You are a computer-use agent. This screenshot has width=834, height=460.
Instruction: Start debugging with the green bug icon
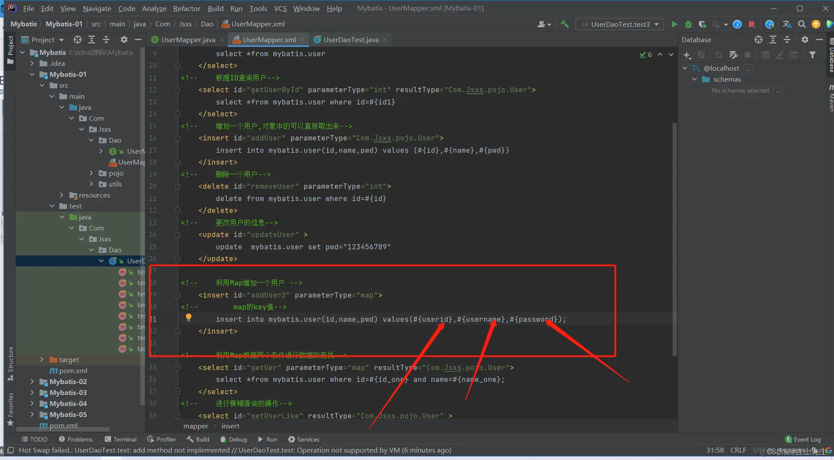click(x=688, y=24)
